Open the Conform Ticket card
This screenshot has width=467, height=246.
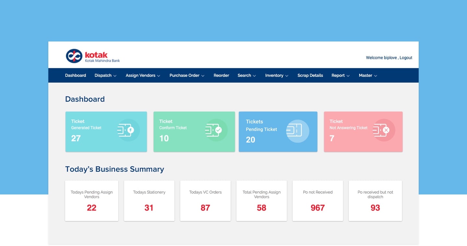point(194,132)
